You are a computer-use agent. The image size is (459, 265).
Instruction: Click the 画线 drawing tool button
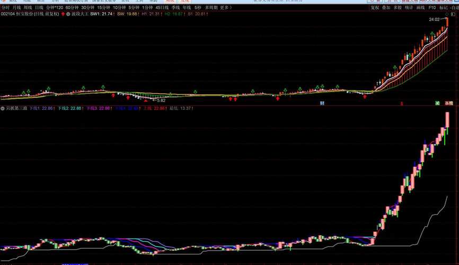pyautogui.click(x=420, y=8)
